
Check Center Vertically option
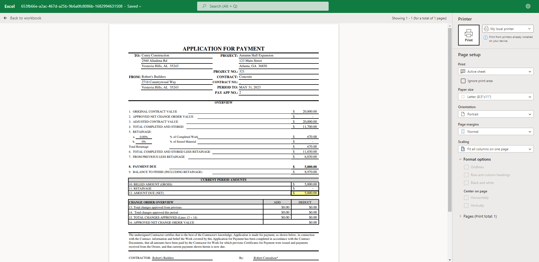pyautogui.click(x=466, y=206)
